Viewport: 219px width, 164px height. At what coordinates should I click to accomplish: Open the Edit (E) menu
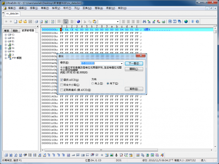click(23, 8)
